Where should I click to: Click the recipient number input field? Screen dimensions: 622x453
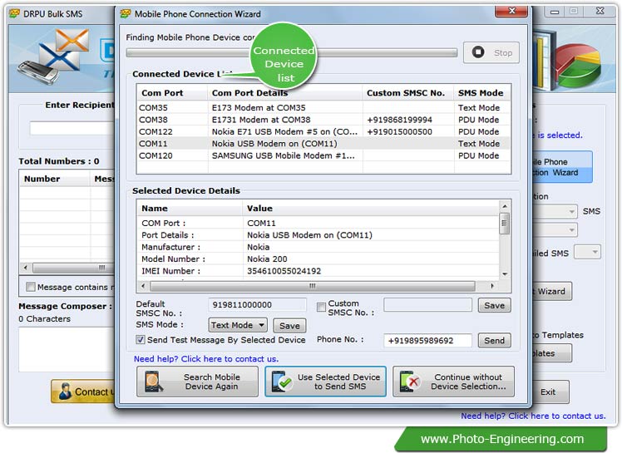click(x=72, y=129)
